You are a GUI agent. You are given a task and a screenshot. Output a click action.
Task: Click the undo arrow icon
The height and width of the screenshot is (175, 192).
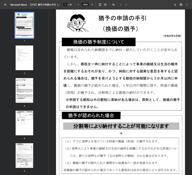(121, 5)
